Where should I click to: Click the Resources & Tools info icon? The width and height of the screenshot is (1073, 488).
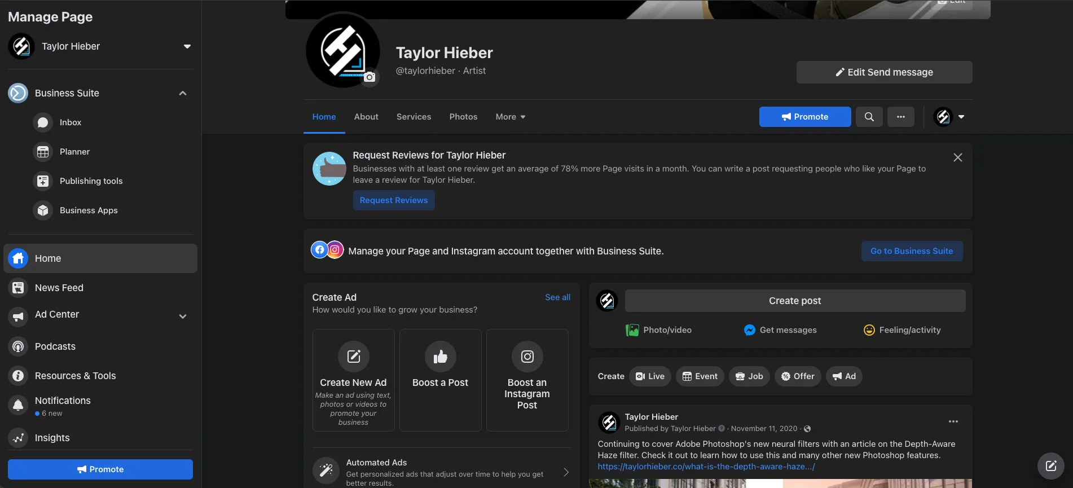[18, 376]
